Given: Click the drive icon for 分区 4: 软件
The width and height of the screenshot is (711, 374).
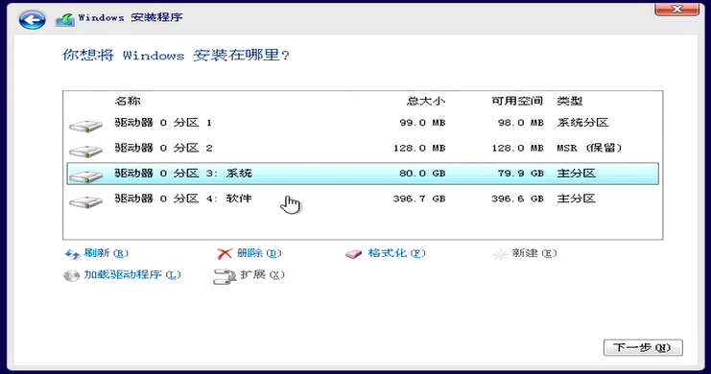Looking at the screenshot, I should point(85,201).
